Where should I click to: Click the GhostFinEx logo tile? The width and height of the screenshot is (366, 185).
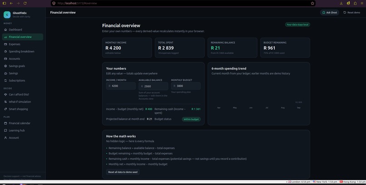[7, 15]
